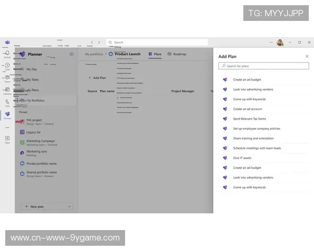Click the Search for plans field
The height and width of the screenshot is (251, 314).
click(263, 66)
